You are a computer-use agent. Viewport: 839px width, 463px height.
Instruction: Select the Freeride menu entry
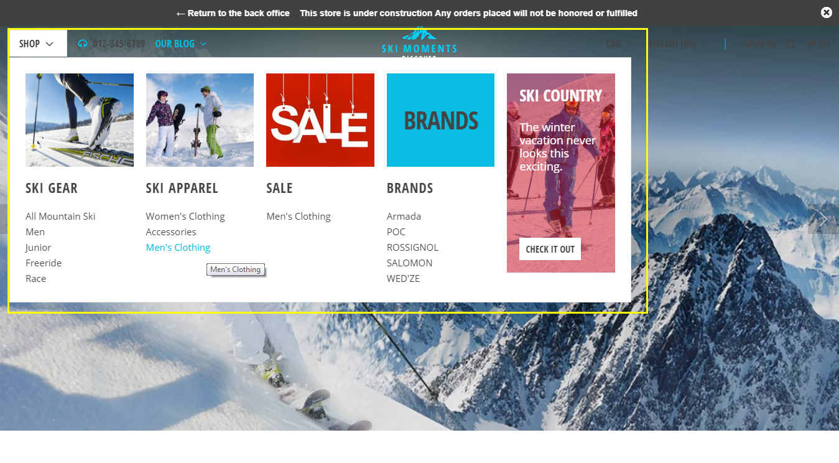tap(44, 263)
